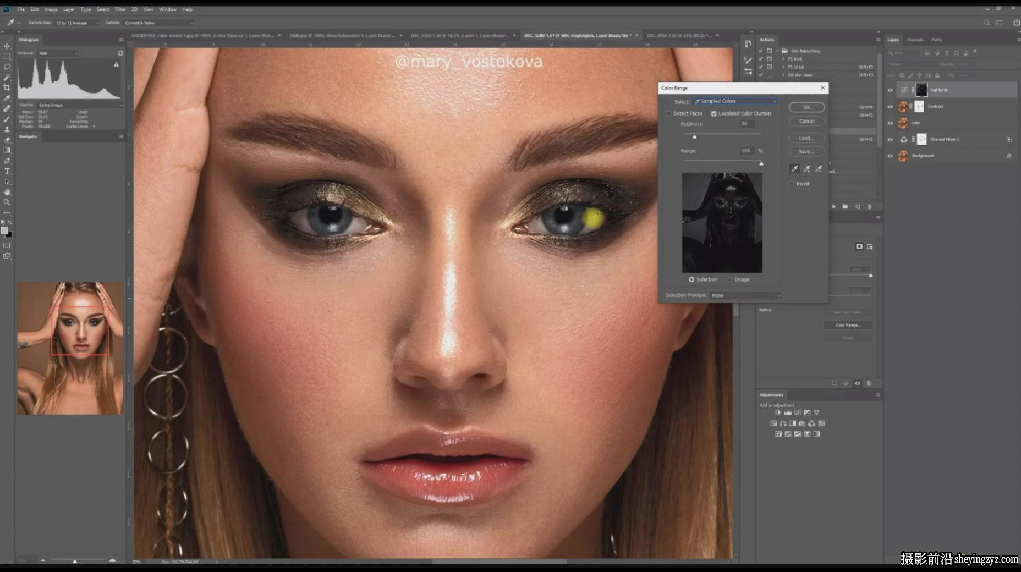
Task: Hide the Channel Mixer 1 layer
Action: pyautogui.click(x=890, y=140)
